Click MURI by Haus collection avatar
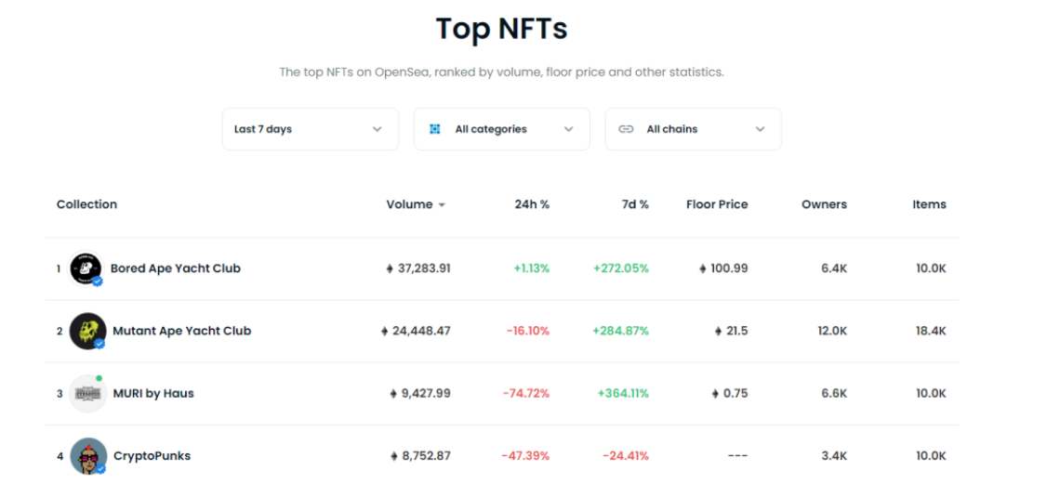The image size is (1060, 497). point(87,394)
